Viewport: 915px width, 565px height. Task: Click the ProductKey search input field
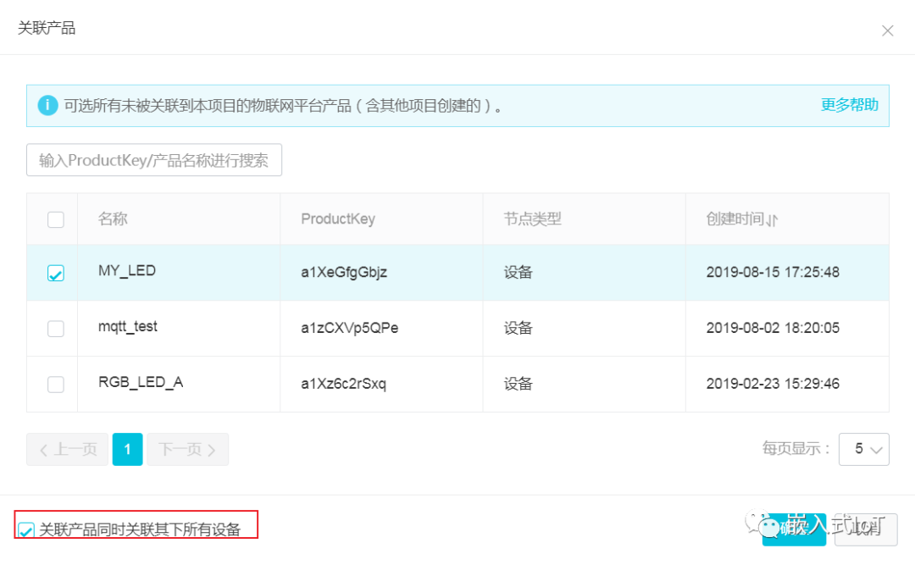[x=154, y=160]
